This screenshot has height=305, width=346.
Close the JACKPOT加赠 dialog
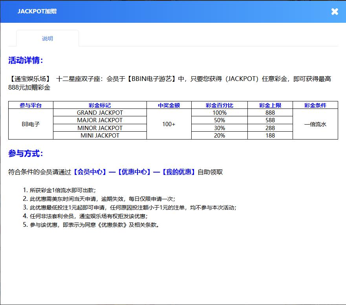(x=335, y=11)
